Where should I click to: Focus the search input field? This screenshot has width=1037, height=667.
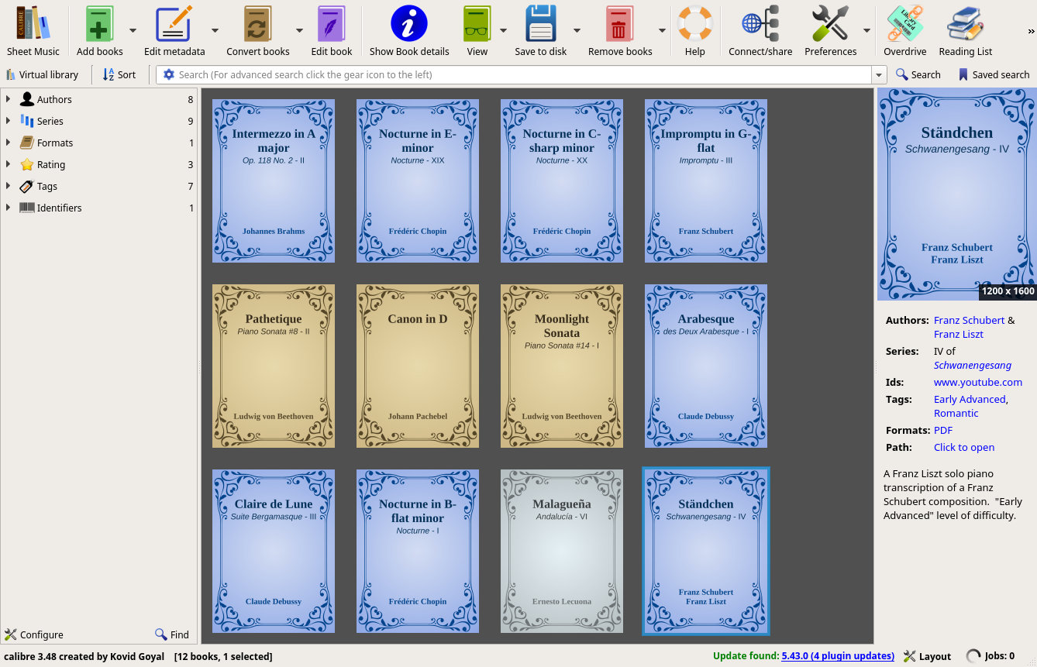(x=524, y=74)
